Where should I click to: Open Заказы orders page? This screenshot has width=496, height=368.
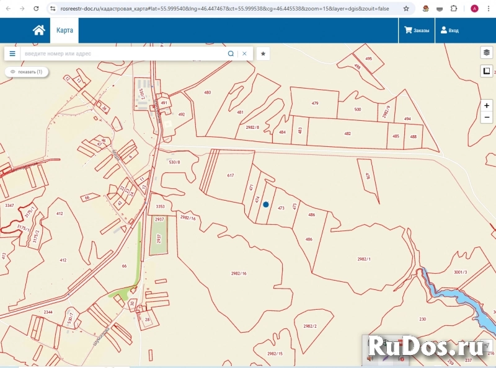pos(417,30)
